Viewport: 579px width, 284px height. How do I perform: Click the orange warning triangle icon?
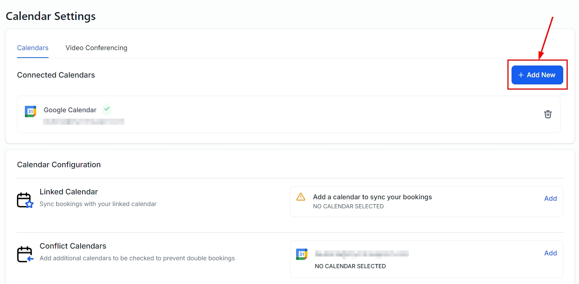pos(301,197)
